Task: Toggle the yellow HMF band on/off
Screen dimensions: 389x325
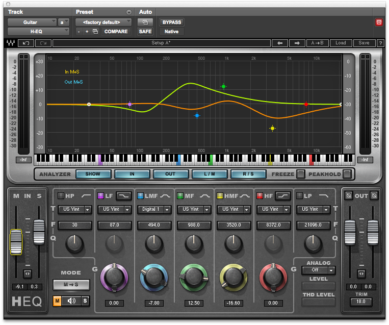Action: 220,196
